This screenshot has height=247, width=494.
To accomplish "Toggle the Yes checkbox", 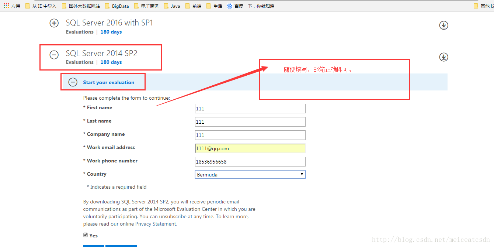I will [x=86, y=235].
